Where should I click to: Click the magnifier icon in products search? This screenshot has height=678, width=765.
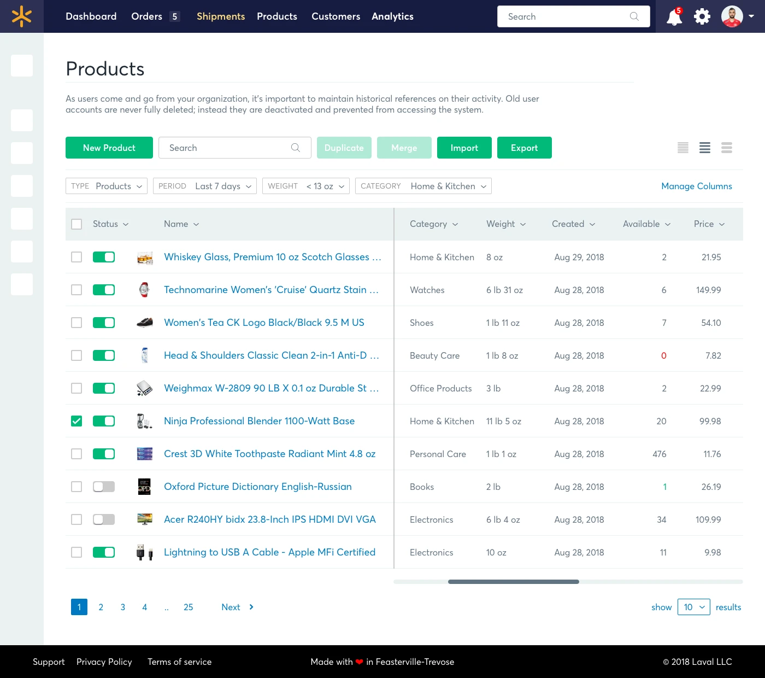(x=296, y=148)
